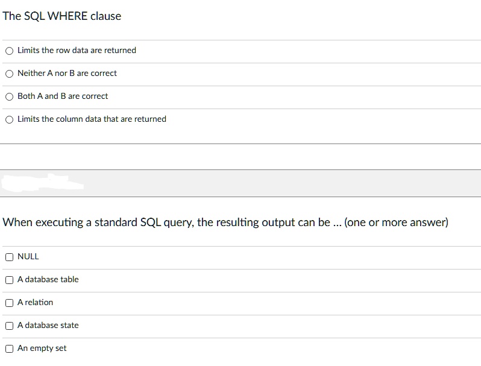Select "Limits the column data that are returned"

9,119
